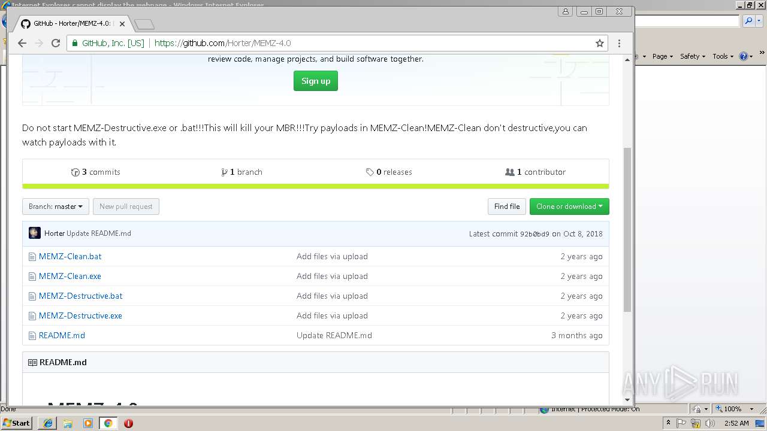Expand Clone or download dropdown

569,207
